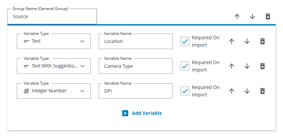This screenshot has width=283, height=137.
Task: Move the Source group down
Action: pyautogui.click(x=252, y=16)
